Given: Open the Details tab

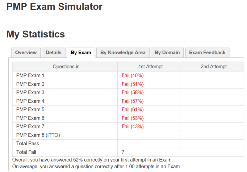Looking at the screenshot, I should pos(53,52).
